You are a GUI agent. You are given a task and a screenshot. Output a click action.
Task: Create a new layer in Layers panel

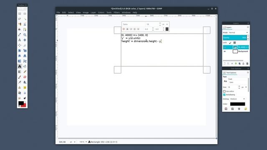(x=224, y=64)
